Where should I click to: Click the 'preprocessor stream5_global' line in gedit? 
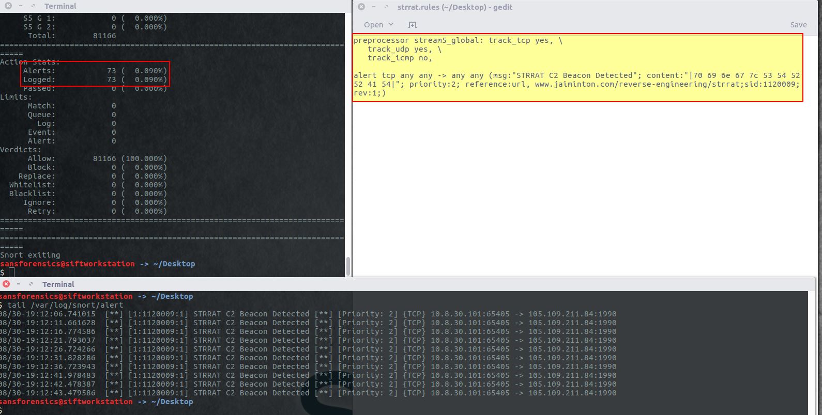tap(458, 40)
